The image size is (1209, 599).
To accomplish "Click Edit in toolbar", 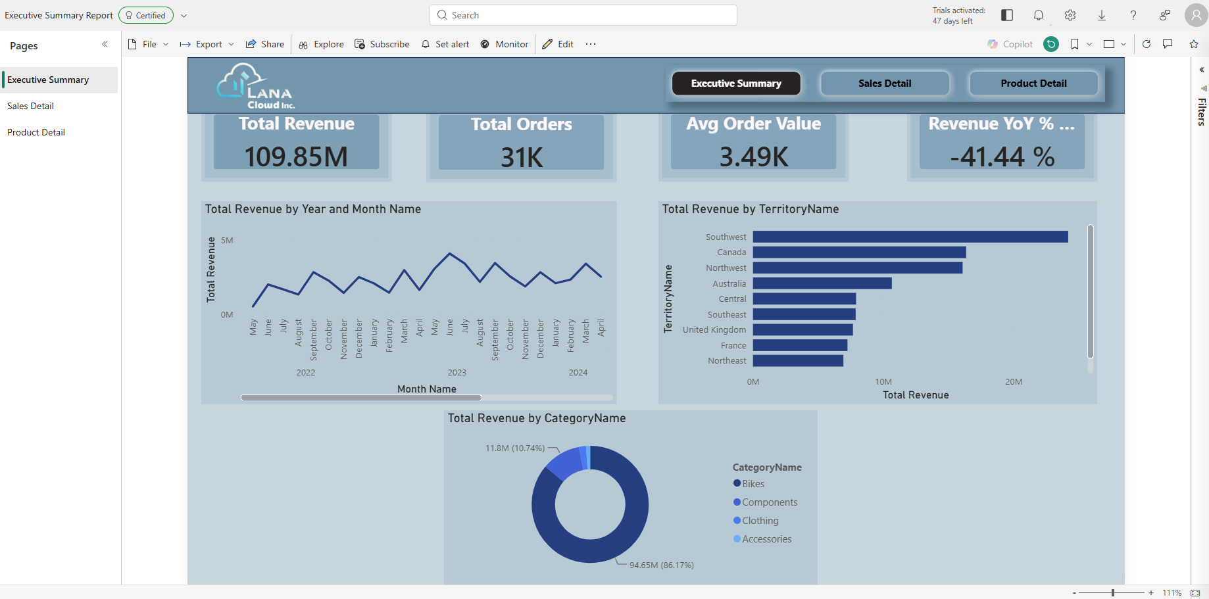I will point(558,44).
